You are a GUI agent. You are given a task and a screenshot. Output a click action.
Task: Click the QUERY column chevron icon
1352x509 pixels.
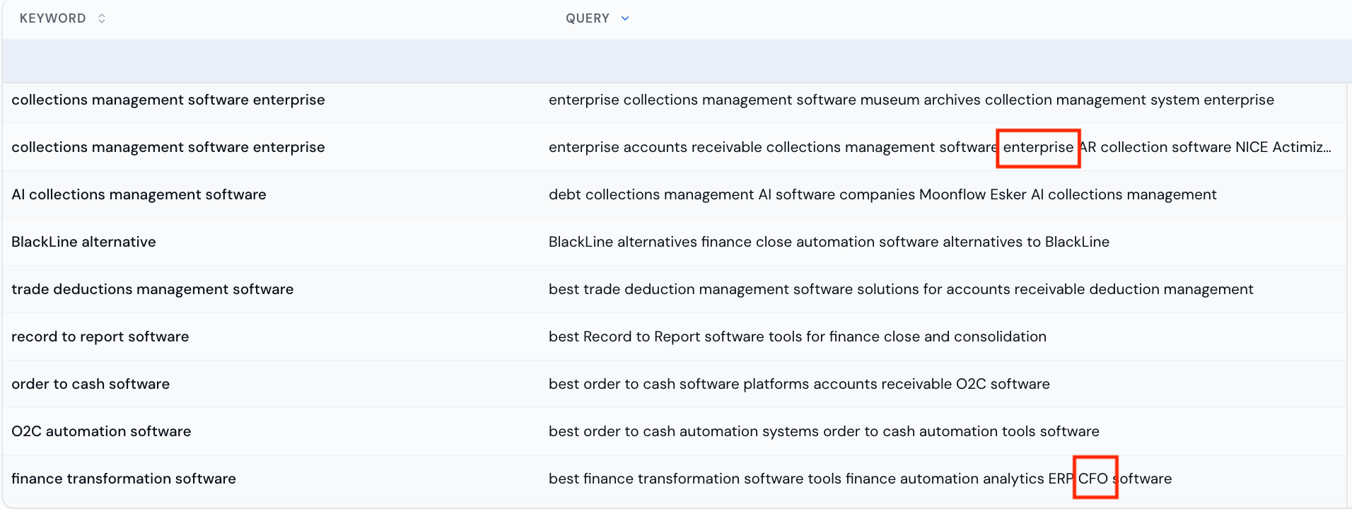(625, 18)
